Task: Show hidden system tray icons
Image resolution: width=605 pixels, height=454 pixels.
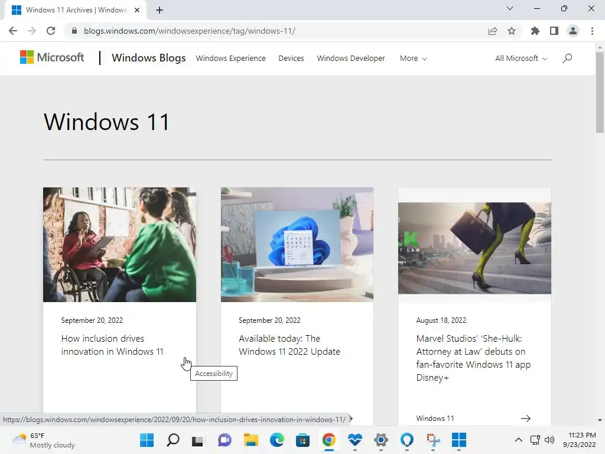Action: pyautogui.click(x=519, y=440)
